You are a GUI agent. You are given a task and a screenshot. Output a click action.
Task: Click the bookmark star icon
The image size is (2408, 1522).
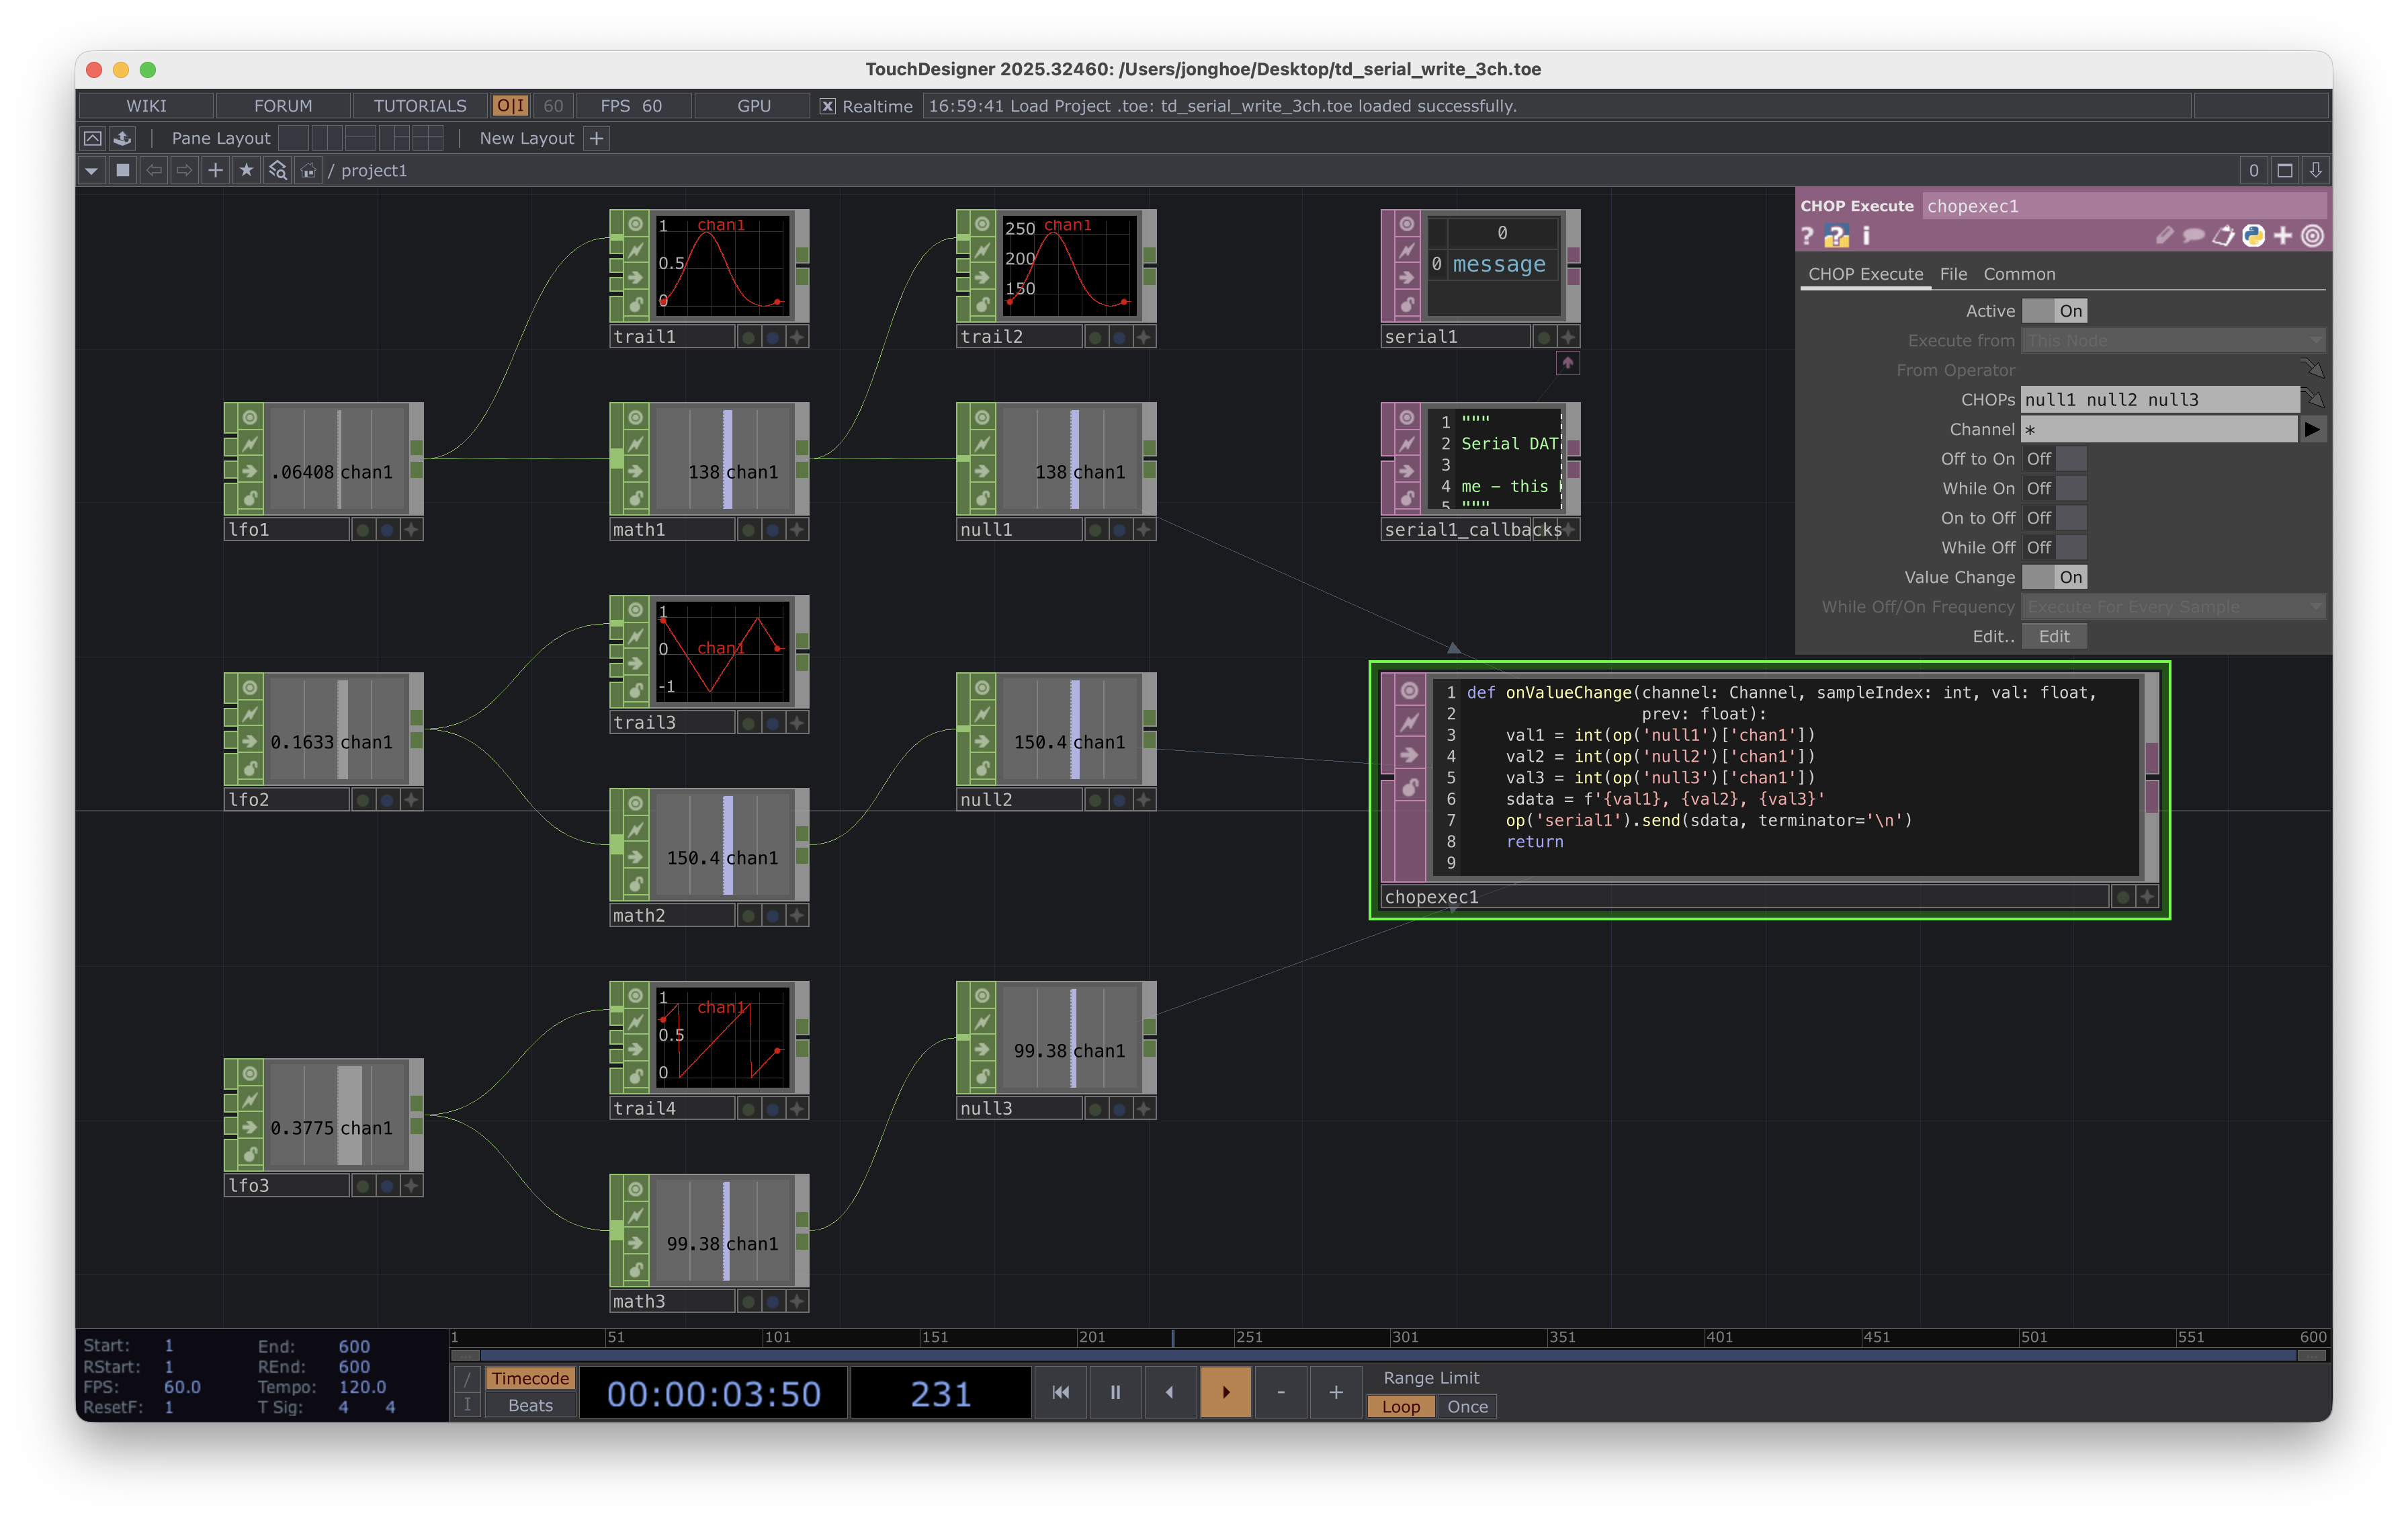(246, 170)
